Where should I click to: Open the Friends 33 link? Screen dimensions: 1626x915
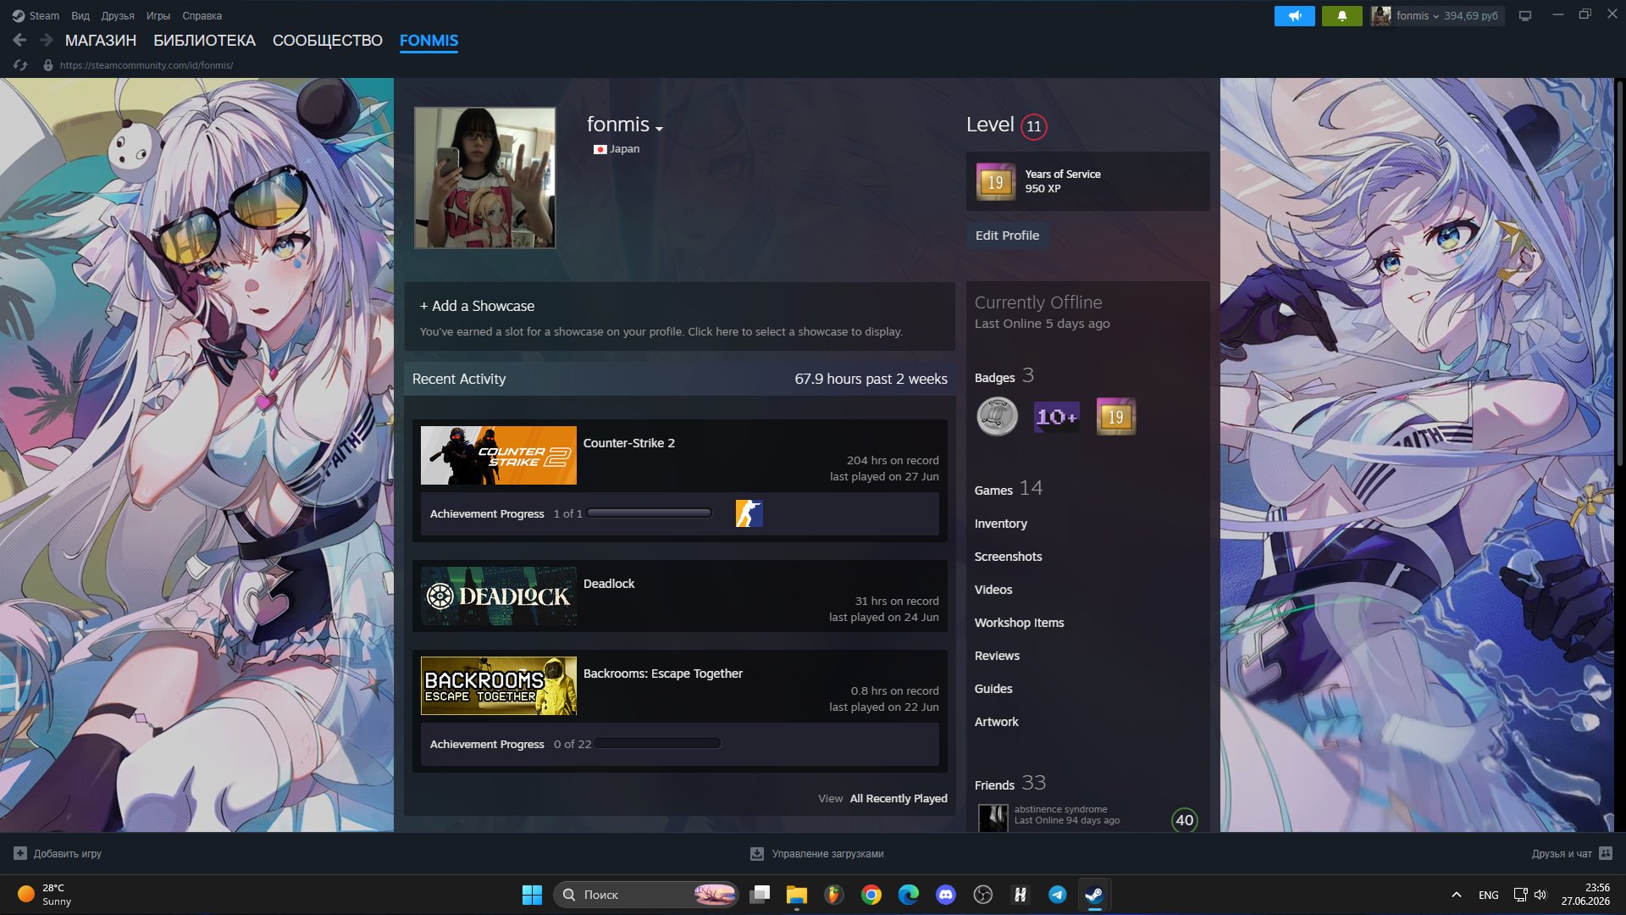coord(1009,784)
